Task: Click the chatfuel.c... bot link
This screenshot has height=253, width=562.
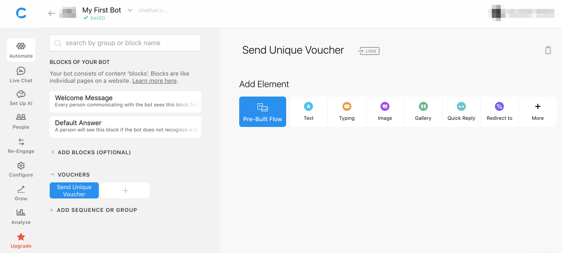Action: click(153, 10)
